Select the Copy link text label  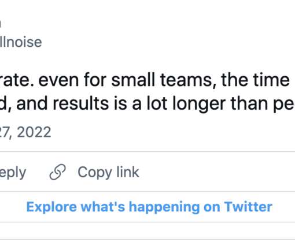(108, 172)
